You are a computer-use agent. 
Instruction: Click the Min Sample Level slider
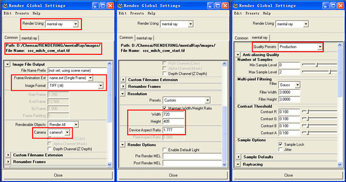(319, 65)
